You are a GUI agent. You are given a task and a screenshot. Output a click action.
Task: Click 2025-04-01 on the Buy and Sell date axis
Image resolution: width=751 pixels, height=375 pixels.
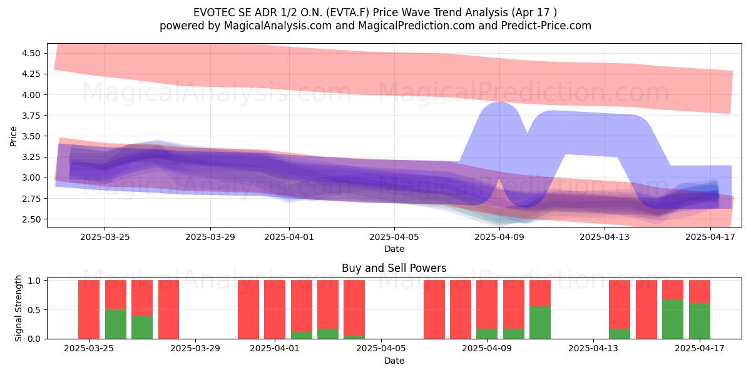(x=275, y=349)
